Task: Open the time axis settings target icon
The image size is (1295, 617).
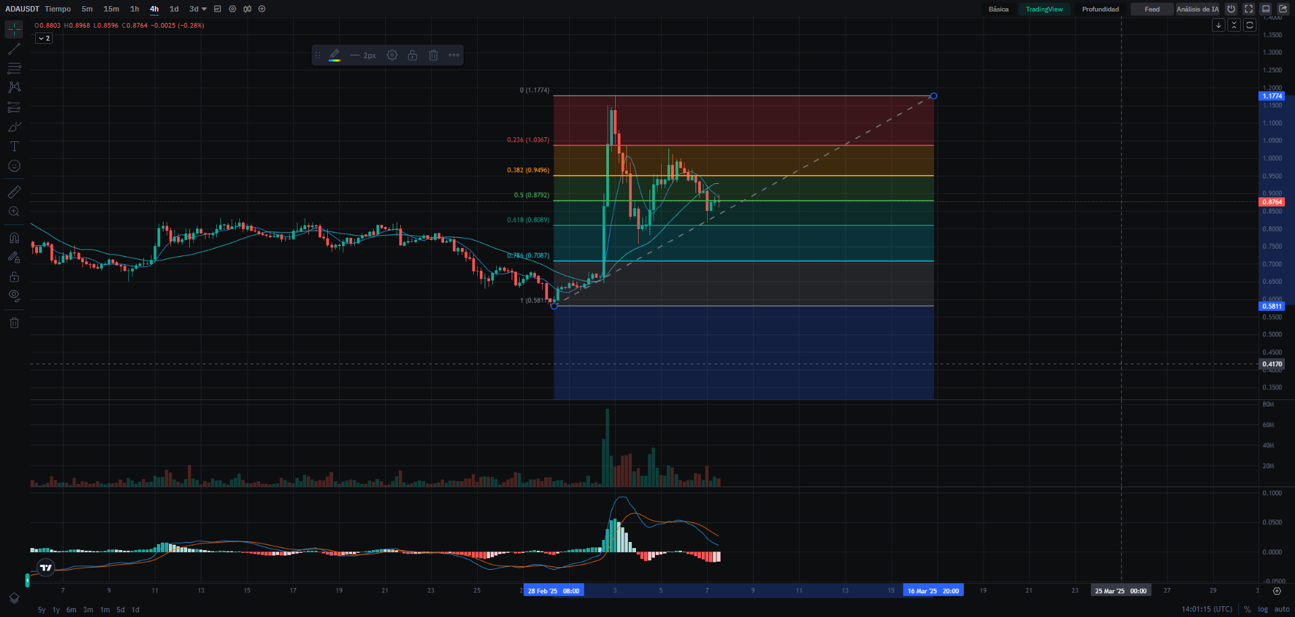Action: coord(1277,591)
